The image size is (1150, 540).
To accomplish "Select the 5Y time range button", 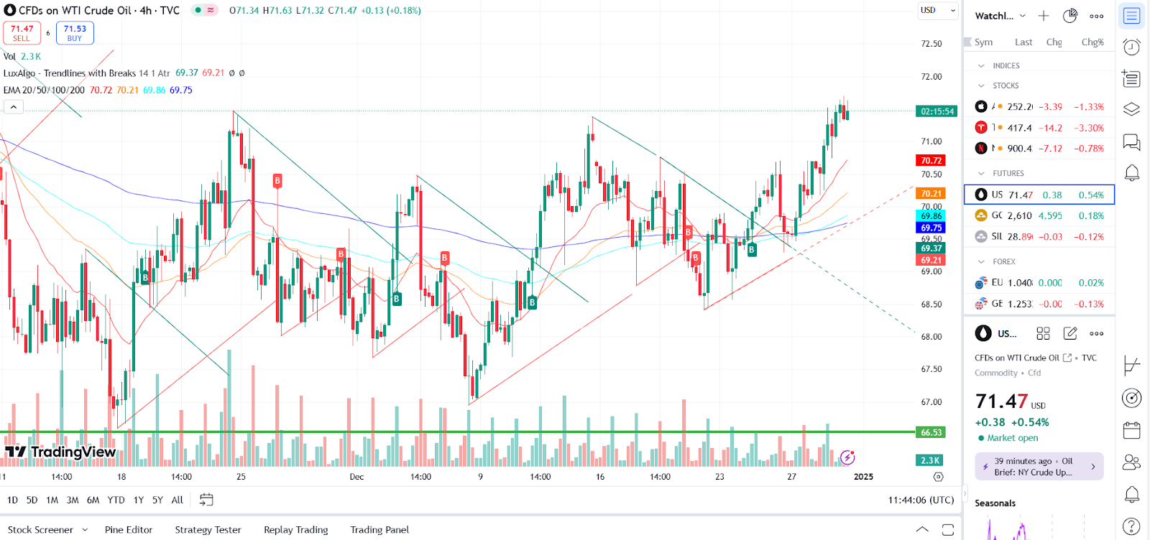I will 157,500.
